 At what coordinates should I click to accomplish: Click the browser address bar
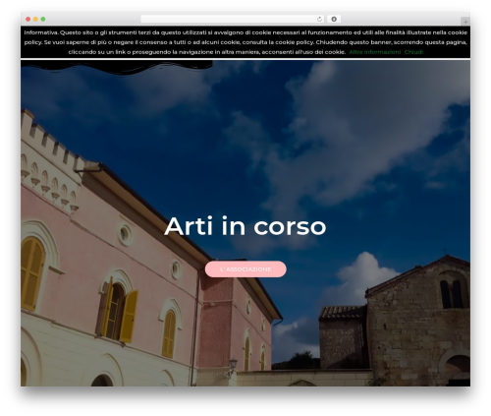[x=233, y=19]
